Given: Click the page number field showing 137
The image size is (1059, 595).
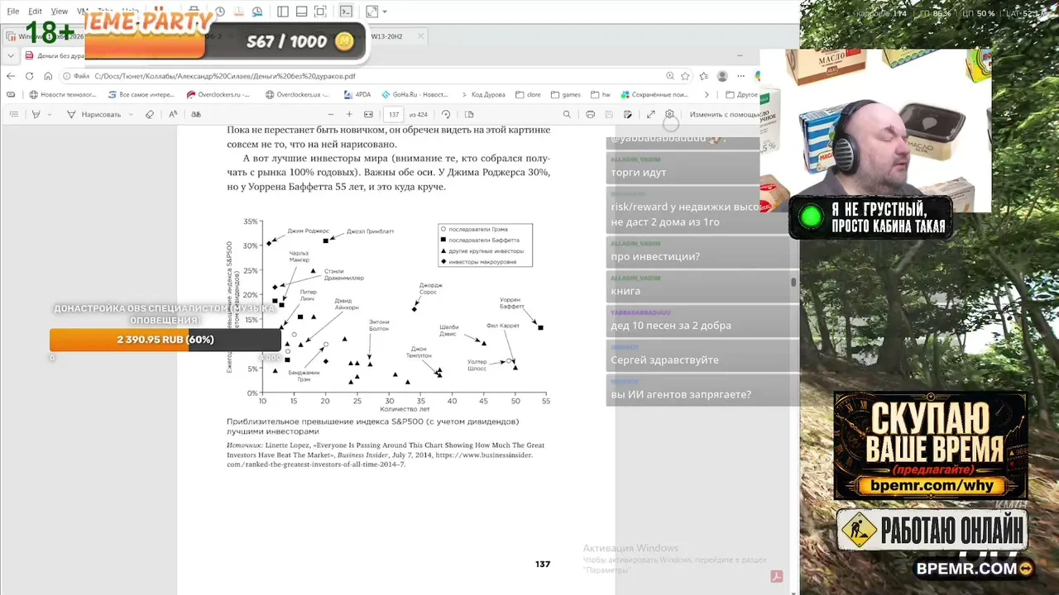Looking at the screenshot, I should point(394,114).
